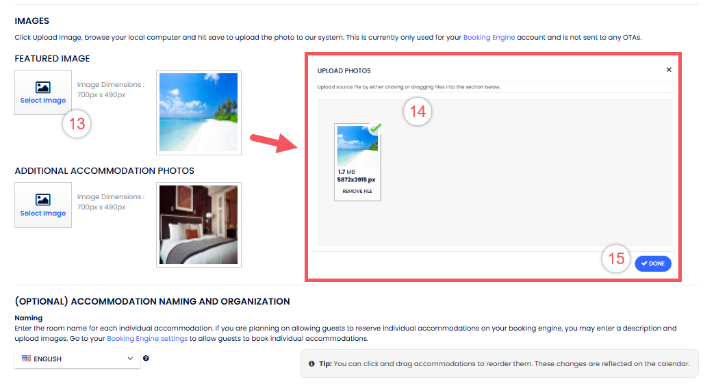
Task: Click the step 14 circle marker
Action: [418, 112]
